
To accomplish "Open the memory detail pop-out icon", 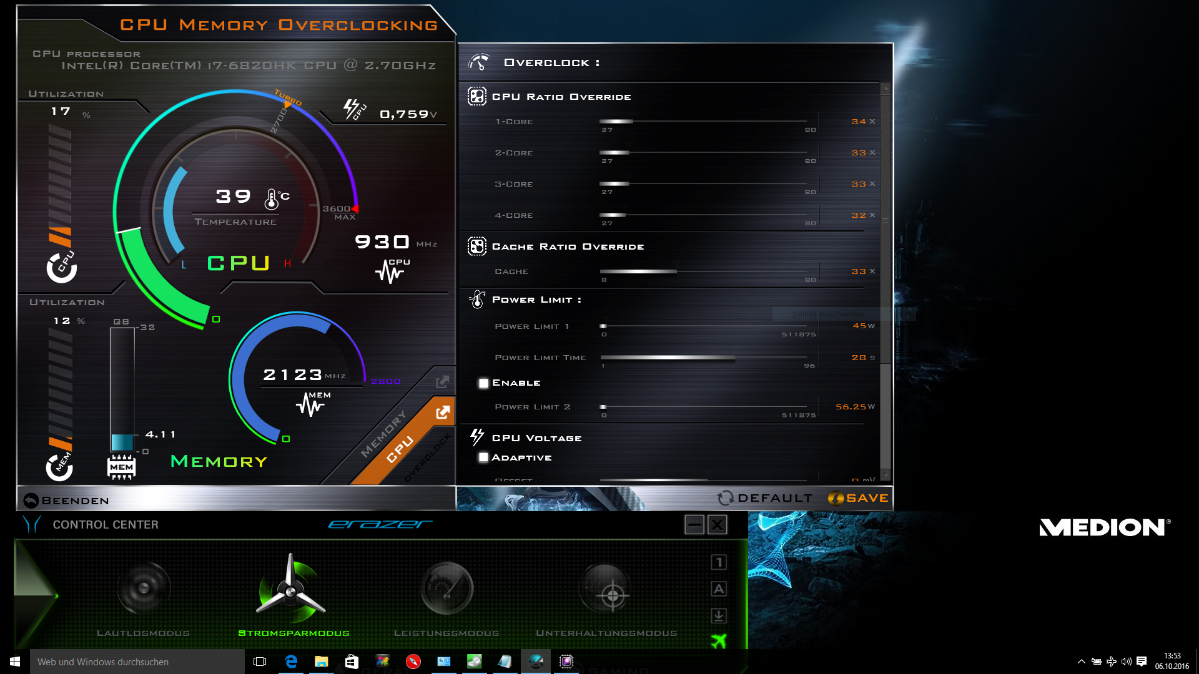I will (442, 381).
